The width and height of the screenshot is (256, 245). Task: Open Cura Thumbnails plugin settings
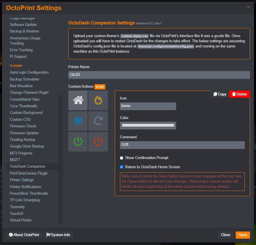(x=24, y=106)
